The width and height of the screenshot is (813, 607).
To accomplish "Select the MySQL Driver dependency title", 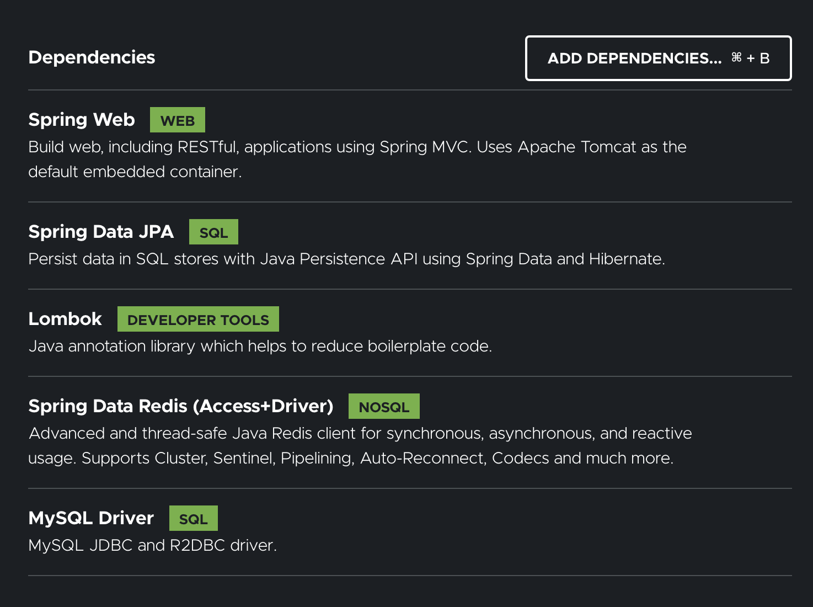I will pyautogui.click(x=91, y=518).
